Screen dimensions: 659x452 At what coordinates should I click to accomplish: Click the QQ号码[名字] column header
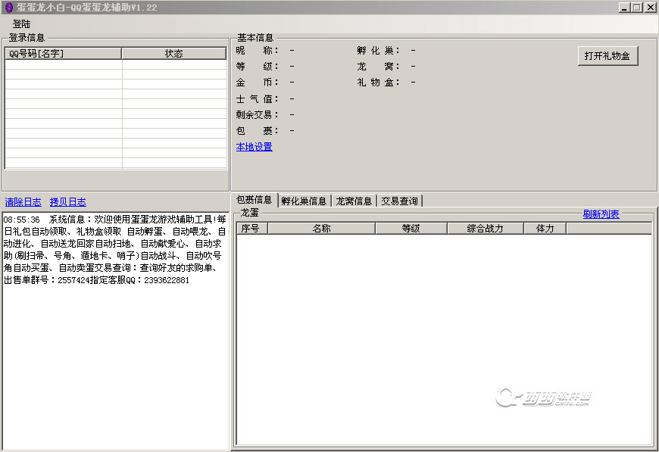[x=63, y=53]
